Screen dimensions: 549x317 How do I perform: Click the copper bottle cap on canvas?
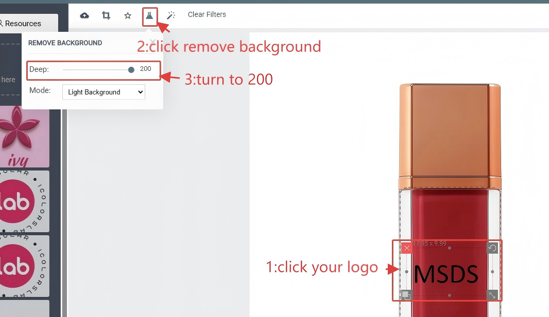(x=450, y=128)
